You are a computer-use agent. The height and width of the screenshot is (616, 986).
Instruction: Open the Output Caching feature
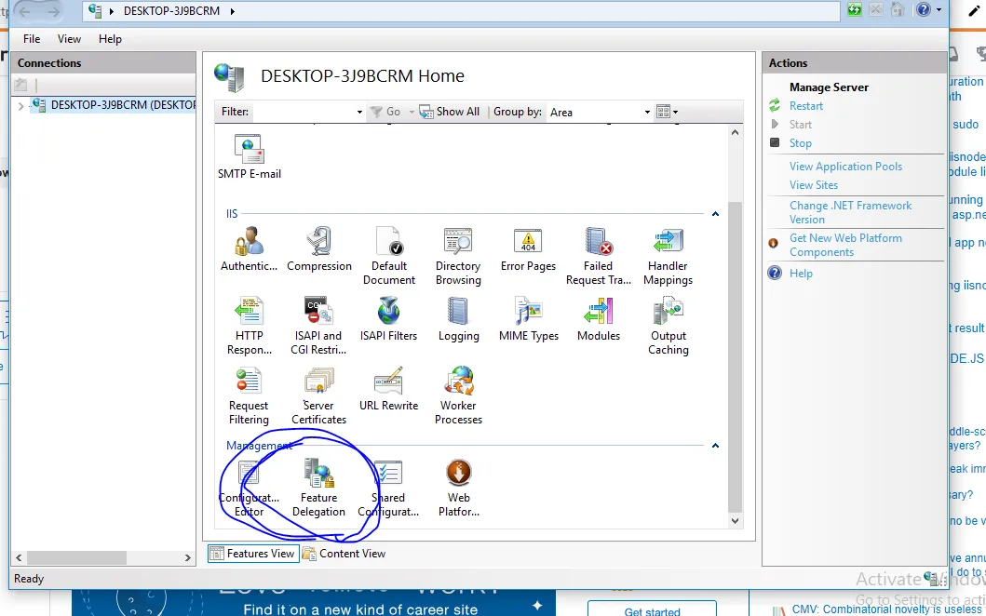click(x=668, y=327)
